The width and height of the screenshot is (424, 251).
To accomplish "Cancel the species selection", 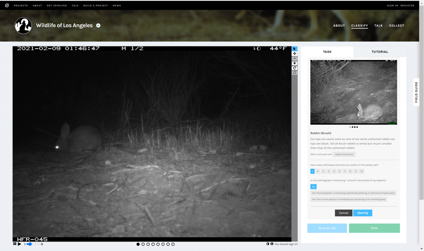I will tap(344, 213).
